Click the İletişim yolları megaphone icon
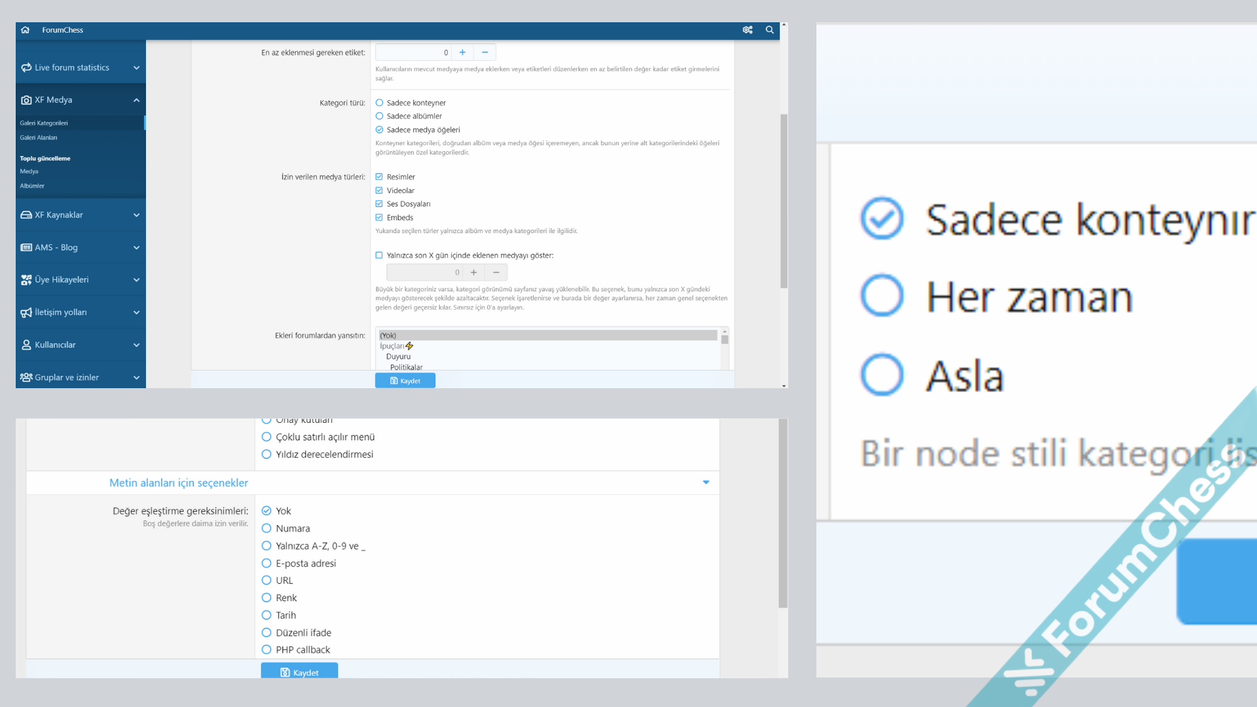The image size is (1257, 707). pyautogui.click(x=26, y=312)
